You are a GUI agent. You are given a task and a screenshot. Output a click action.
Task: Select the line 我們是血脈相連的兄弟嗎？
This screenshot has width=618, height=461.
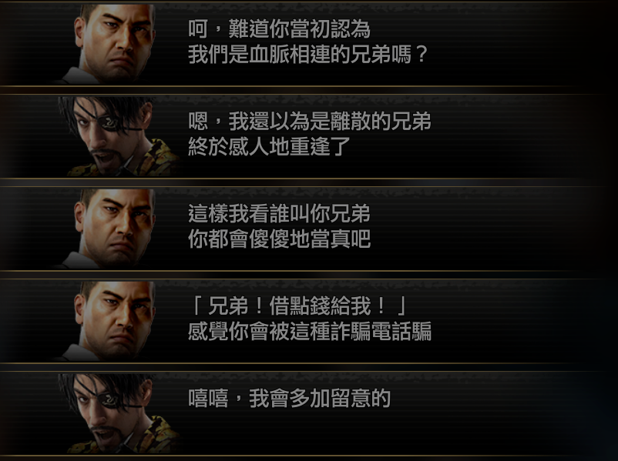(307, 55)
